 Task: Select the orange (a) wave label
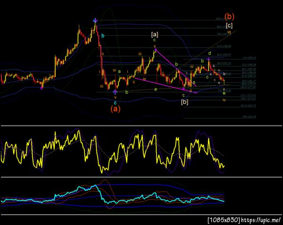[115, 109]
